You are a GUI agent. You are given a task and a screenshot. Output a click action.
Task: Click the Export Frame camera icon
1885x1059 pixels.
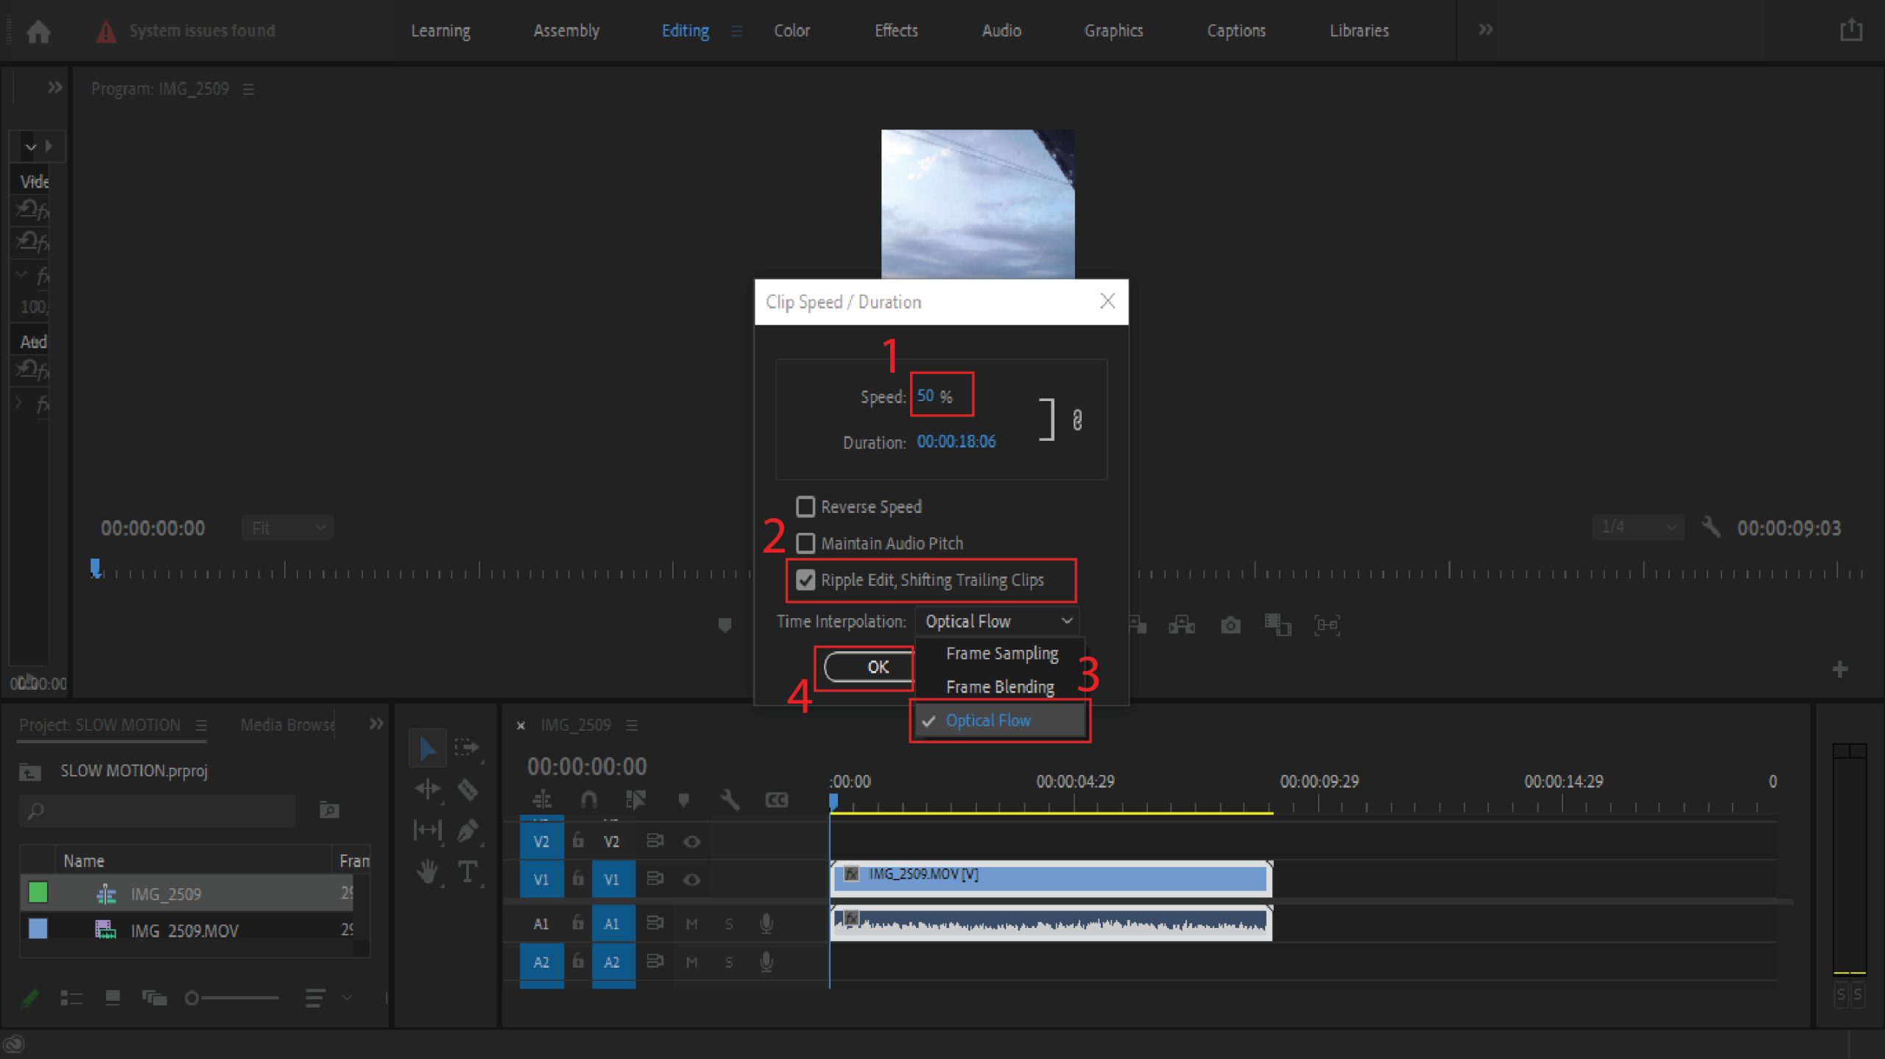[1230, 626]
